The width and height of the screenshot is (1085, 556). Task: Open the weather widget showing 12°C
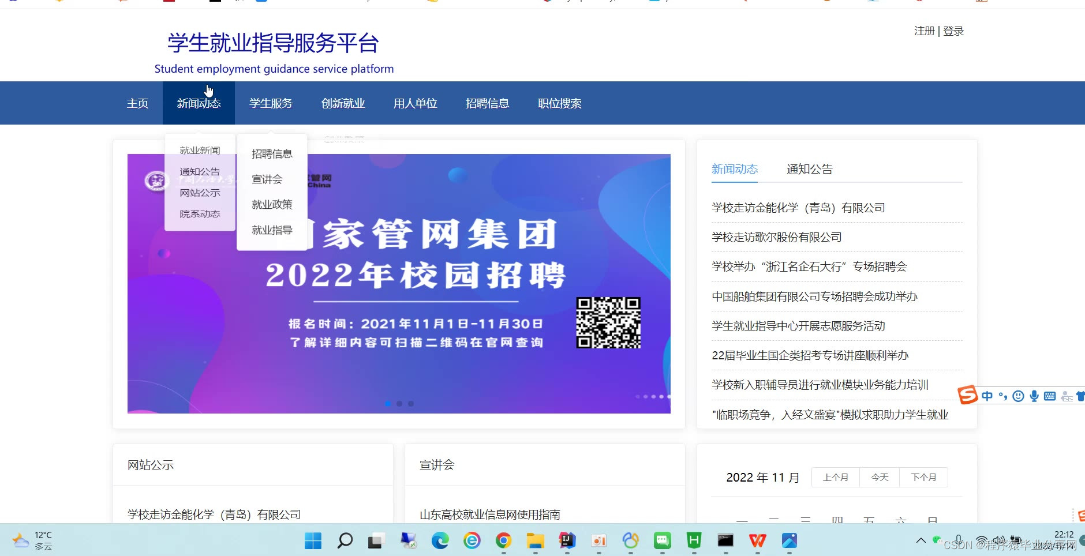(33, 540)
